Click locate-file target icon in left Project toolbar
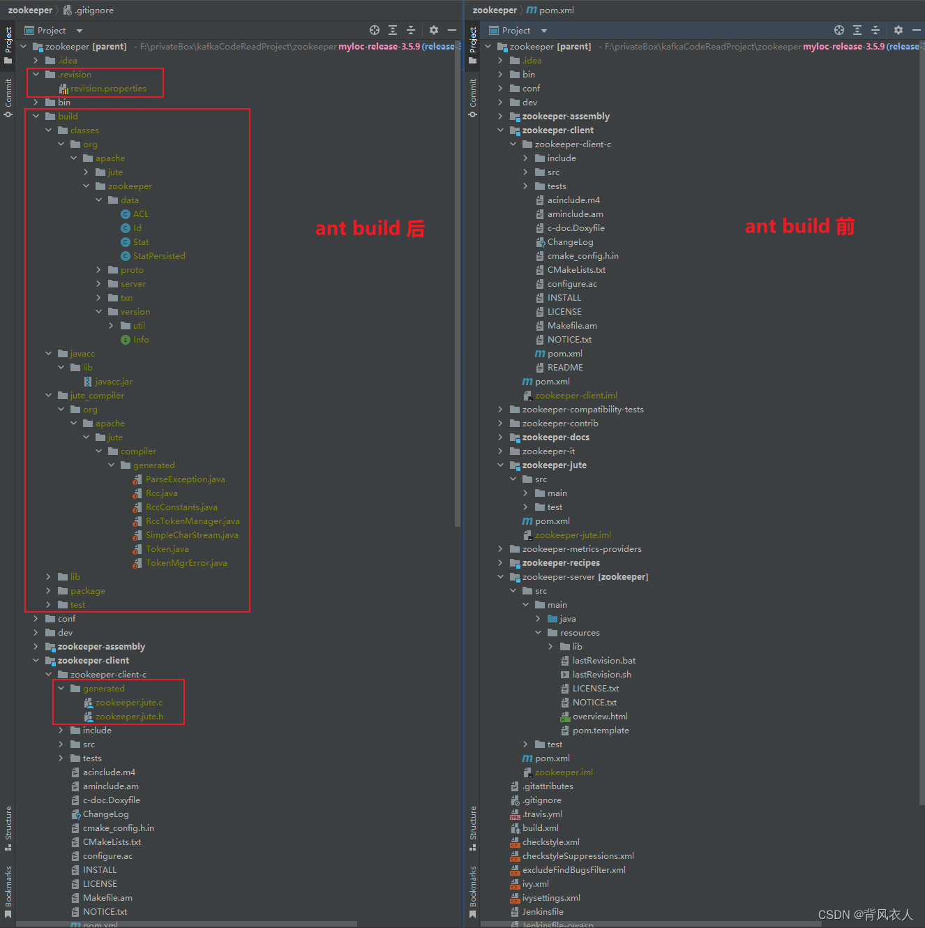 coord(375,30)
